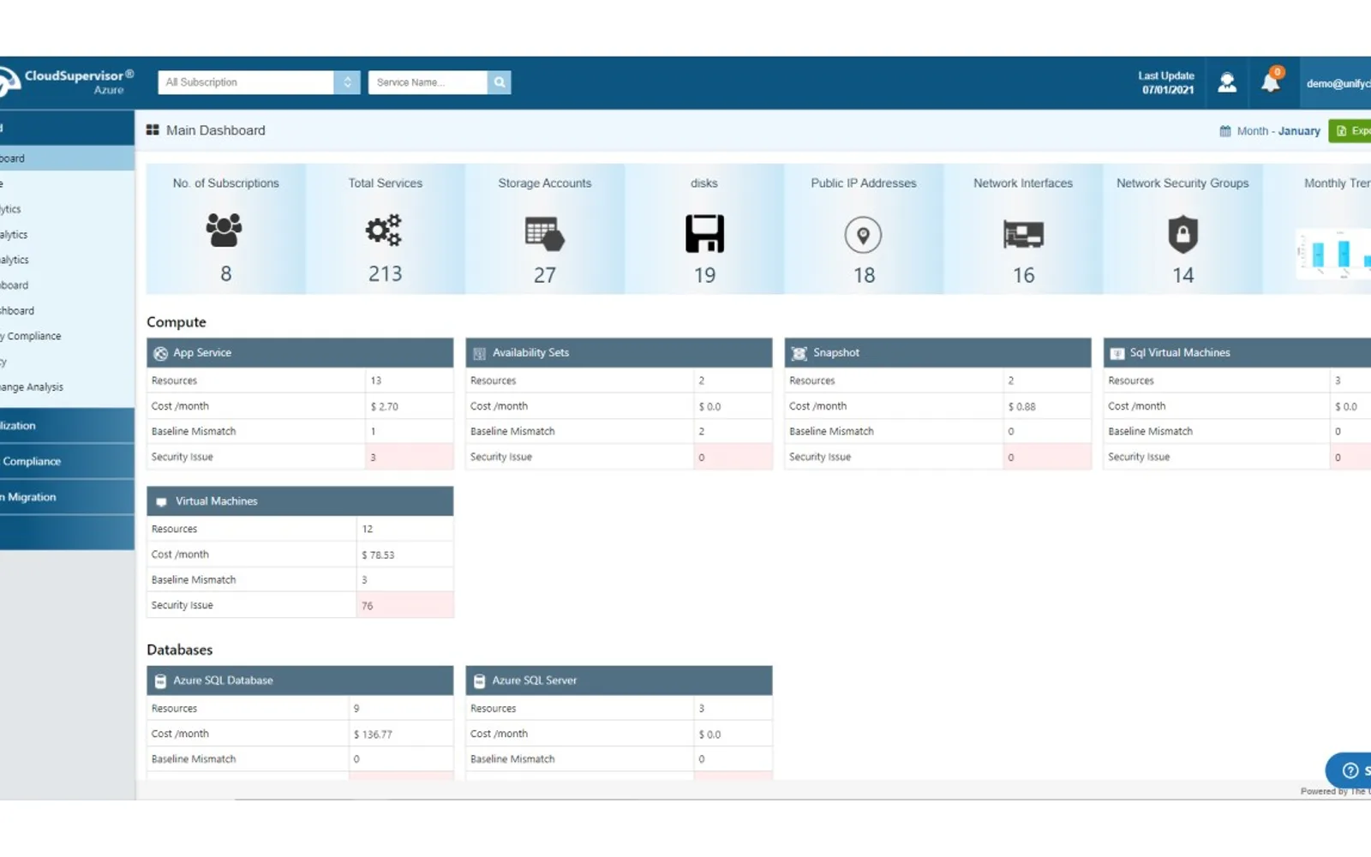
Task: Open the All Subscription dropdown
Action: pos(259,82)
